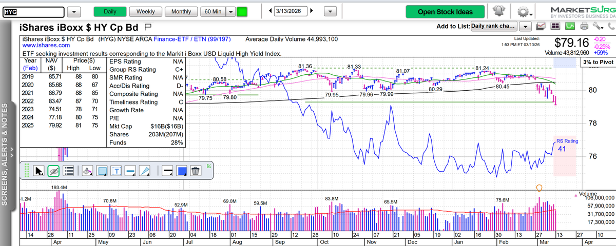Click the alerts bell icon
Viewport: 616px width, 246px height.
click(x=498, y=11)
